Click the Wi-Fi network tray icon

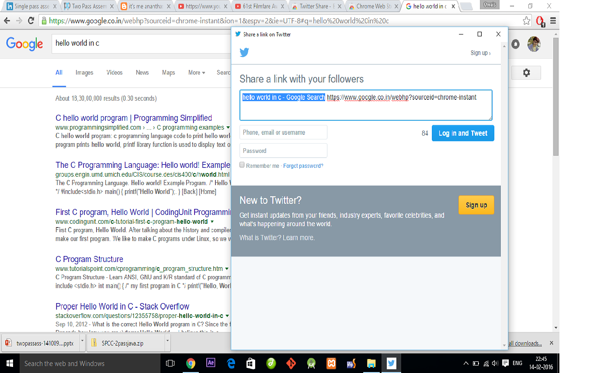pyautogui.click(x=486, y=363)
